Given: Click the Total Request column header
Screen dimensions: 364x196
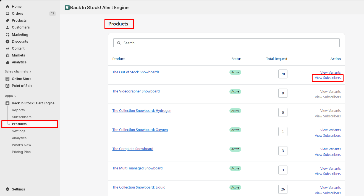Looking at the screenshot, I should tap(277, 59).
